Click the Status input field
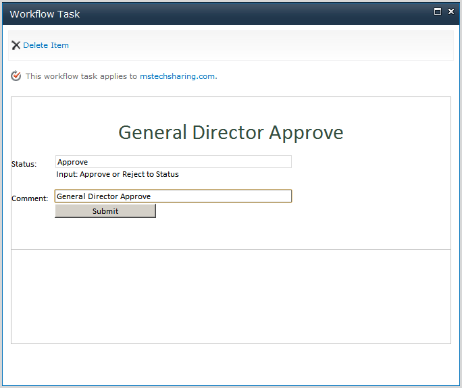462x388 pixels. tap(174, 162)
